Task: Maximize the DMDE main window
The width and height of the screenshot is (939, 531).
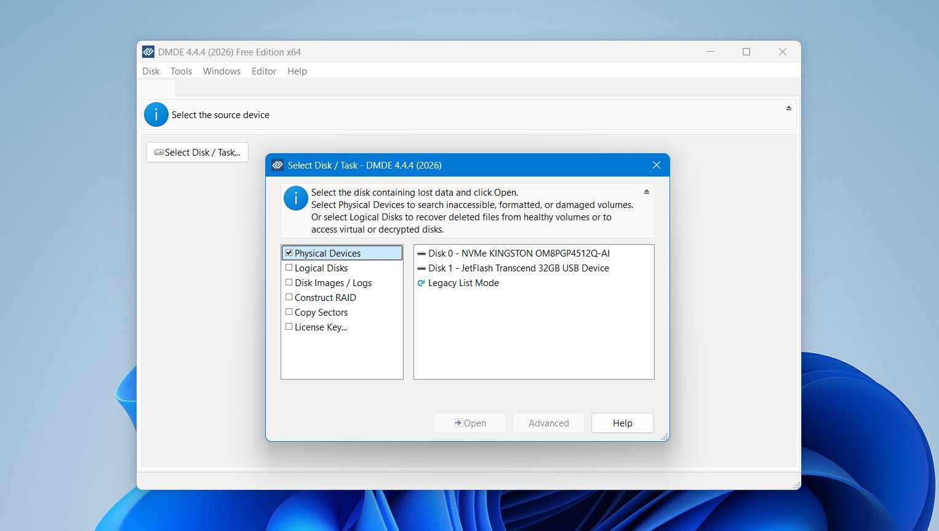Action: (x=746, y=52)
